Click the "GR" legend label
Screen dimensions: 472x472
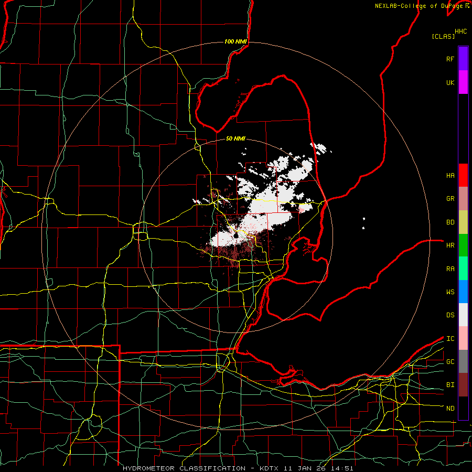pyautogui.click(x=450, y=199)
